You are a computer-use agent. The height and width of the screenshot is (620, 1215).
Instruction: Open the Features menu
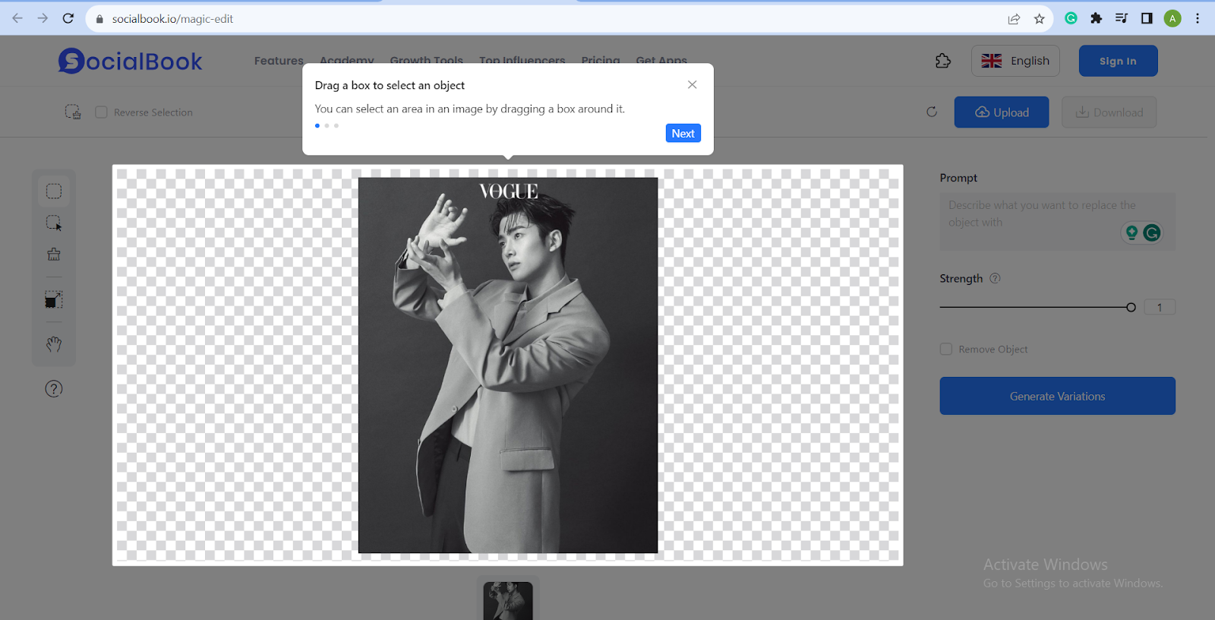pos(279,61)
